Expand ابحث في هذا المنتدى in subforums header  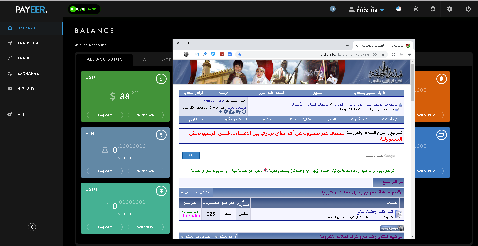point(196,192)
